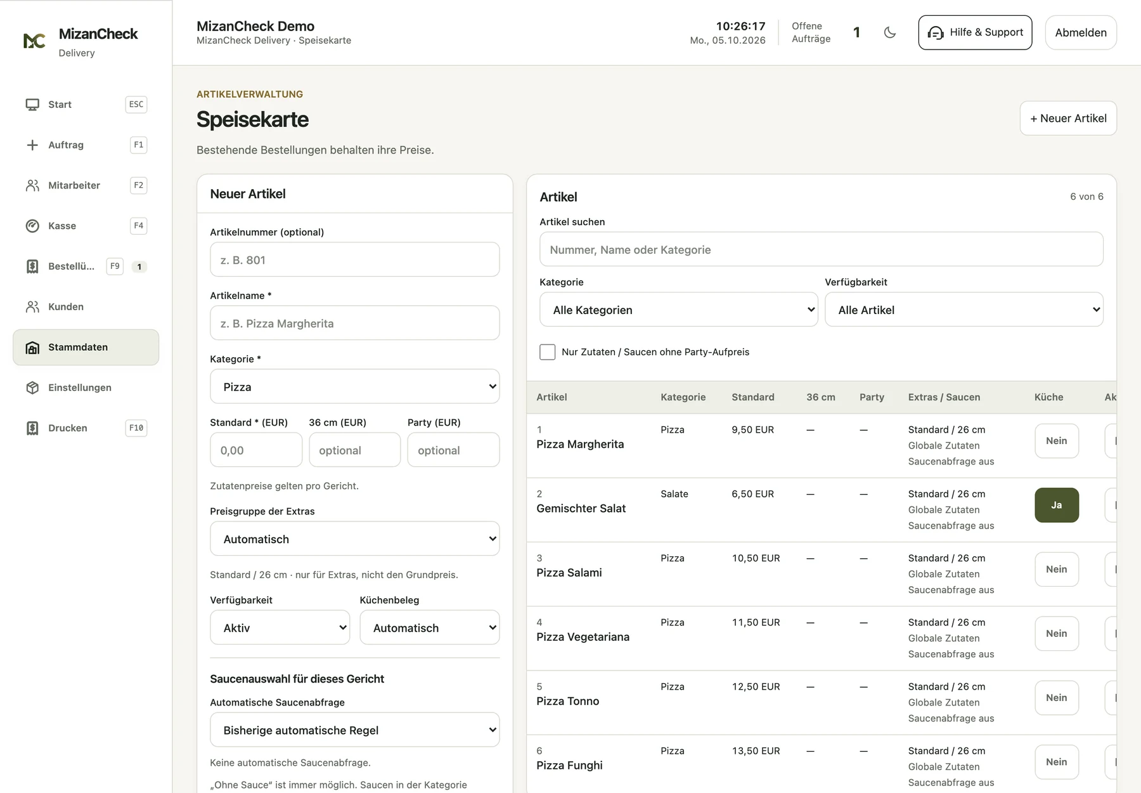Open the Kategorie dropdown showing Pizza
Image resolution: width=1141 pixels, height=793 pixels.
point(355,386)
